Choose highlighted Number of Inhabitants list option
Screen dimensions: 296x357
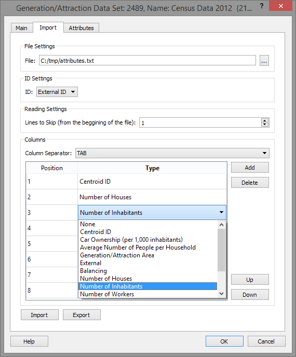[147, 286]
